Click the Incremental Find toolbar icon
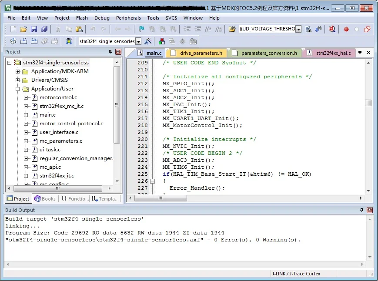 318,29
